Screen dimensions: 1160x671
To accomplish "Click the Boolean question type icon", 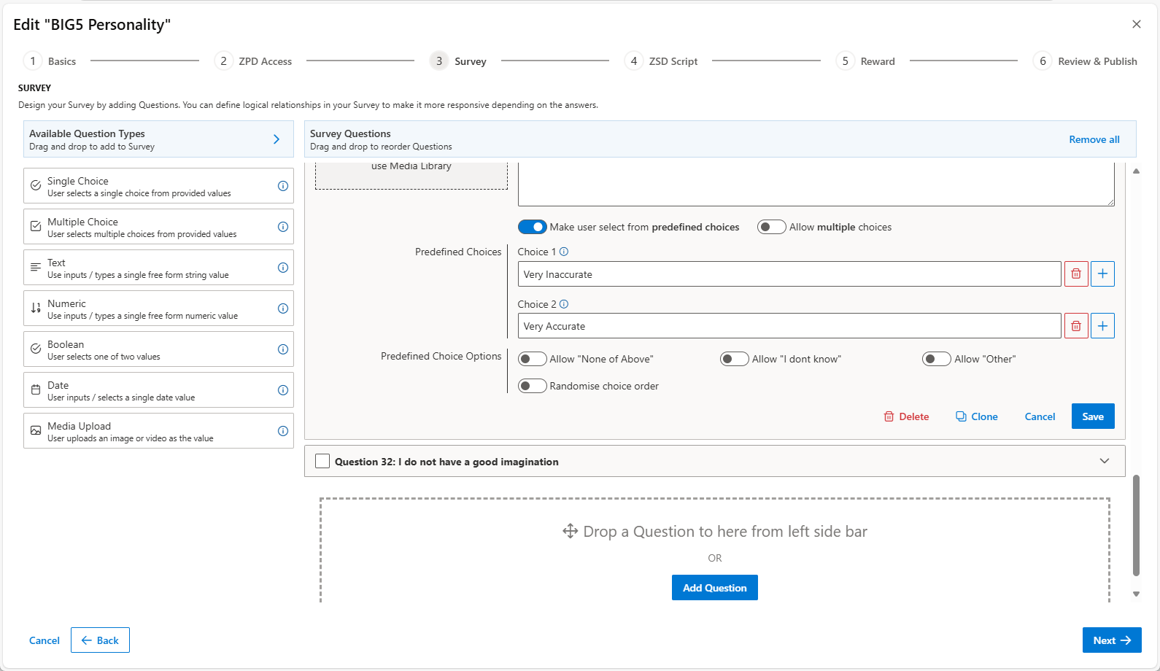I will pos(36,349).
